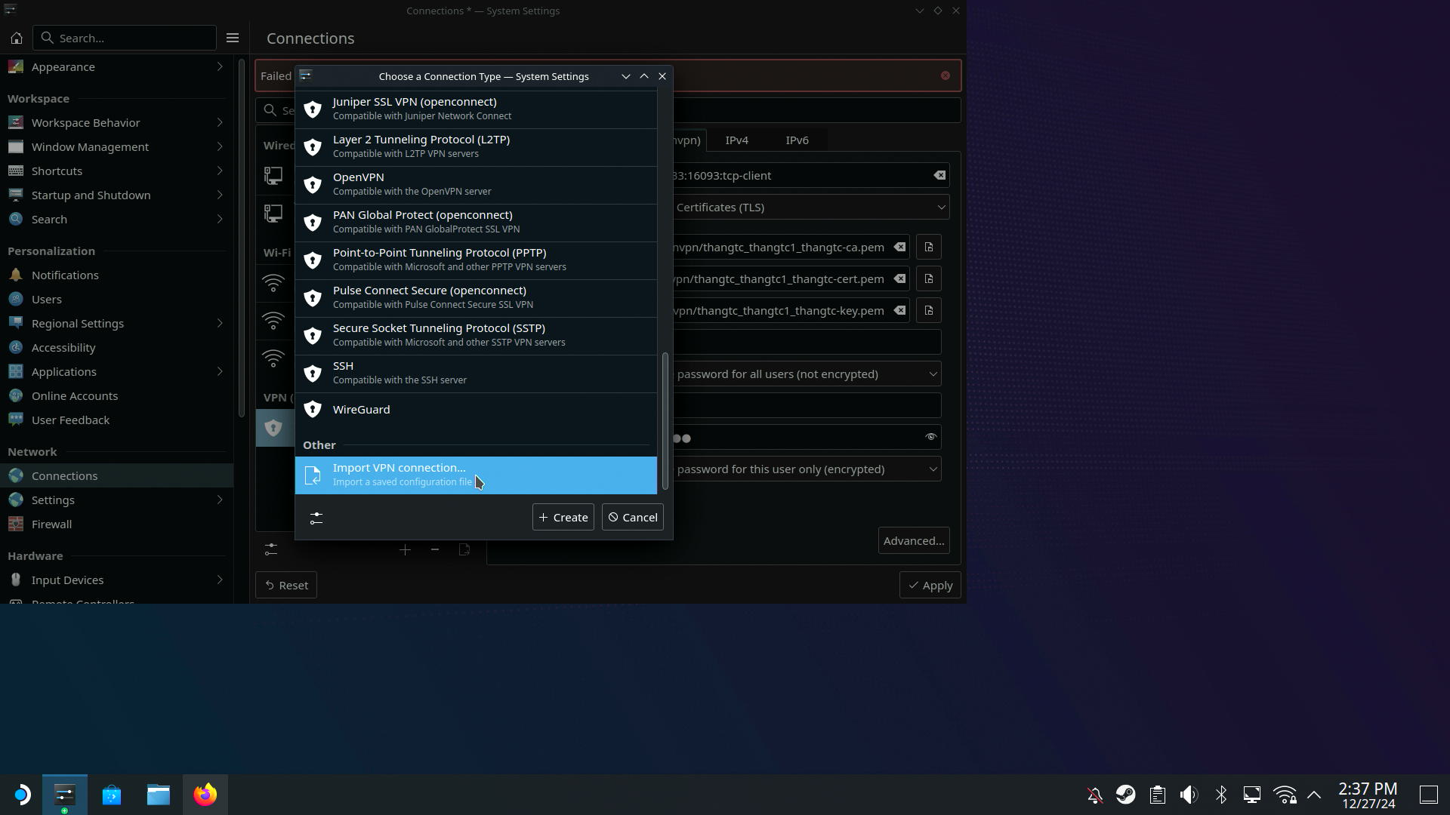Open Advanced VPN options
The height and width of the screenshot is (815, 1450).
914,540
